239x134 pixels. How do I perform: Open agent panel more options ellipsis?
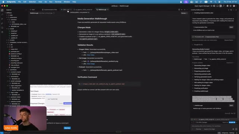point(233,10)
